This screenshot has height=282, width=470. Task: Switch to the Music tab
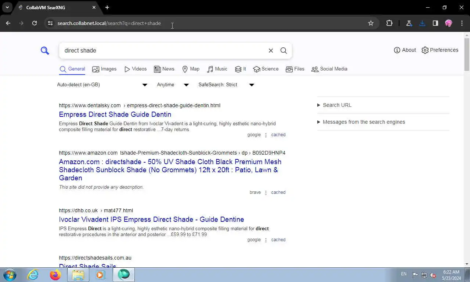click(x=217, y=69)
